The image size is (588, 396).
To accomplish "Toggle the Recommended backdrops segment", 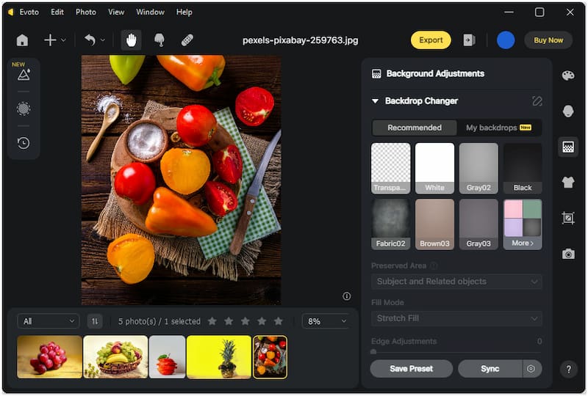I will tap(415, 128).
